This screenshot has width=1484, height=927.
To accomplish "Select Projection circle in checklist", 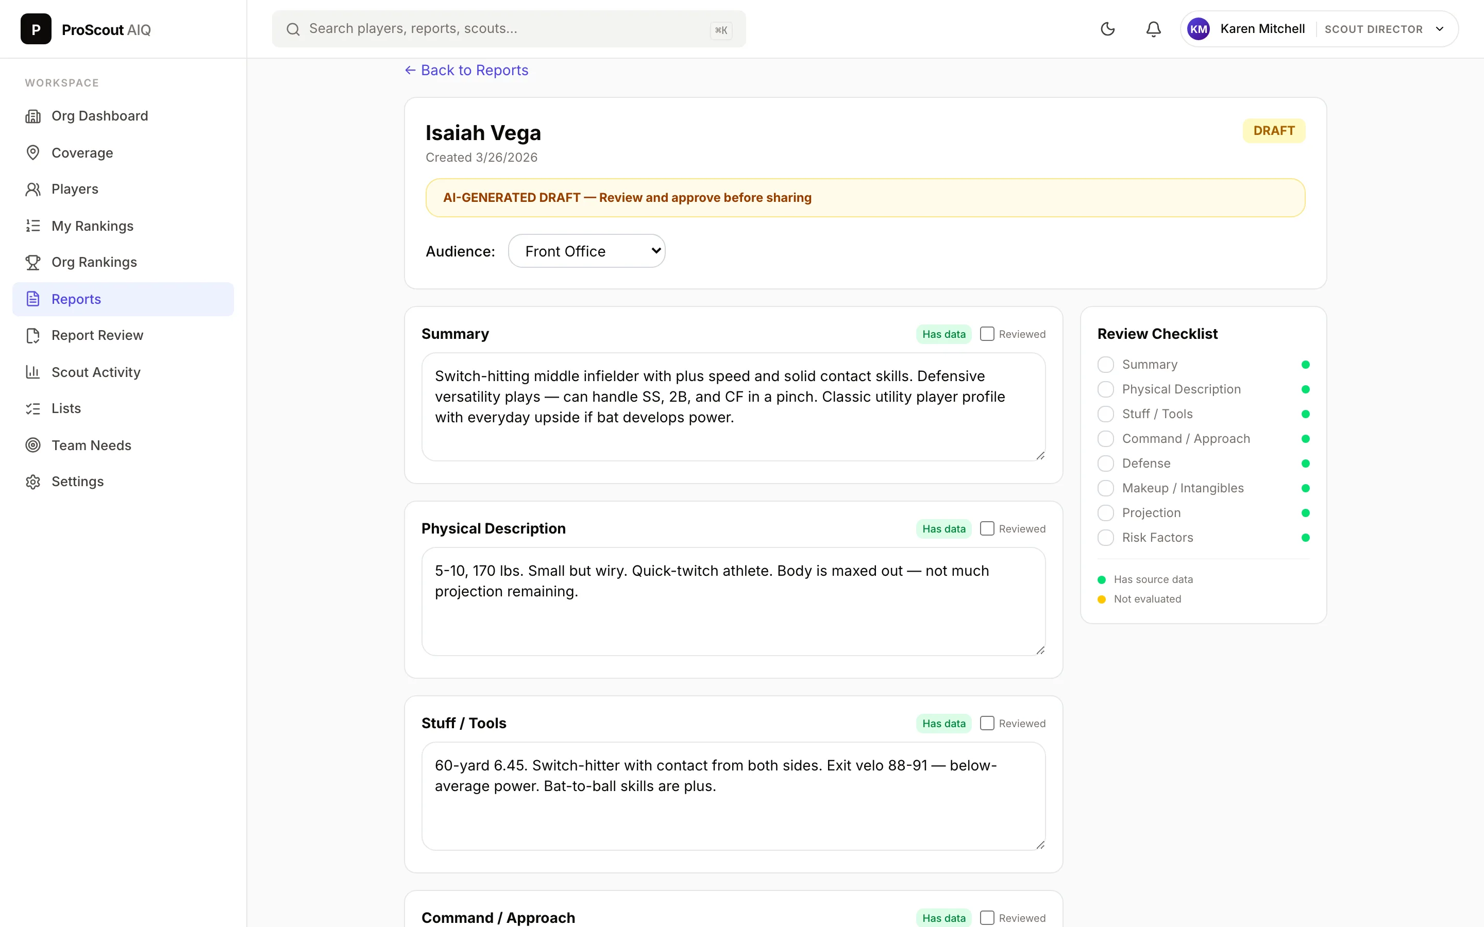I will 1106,512.
